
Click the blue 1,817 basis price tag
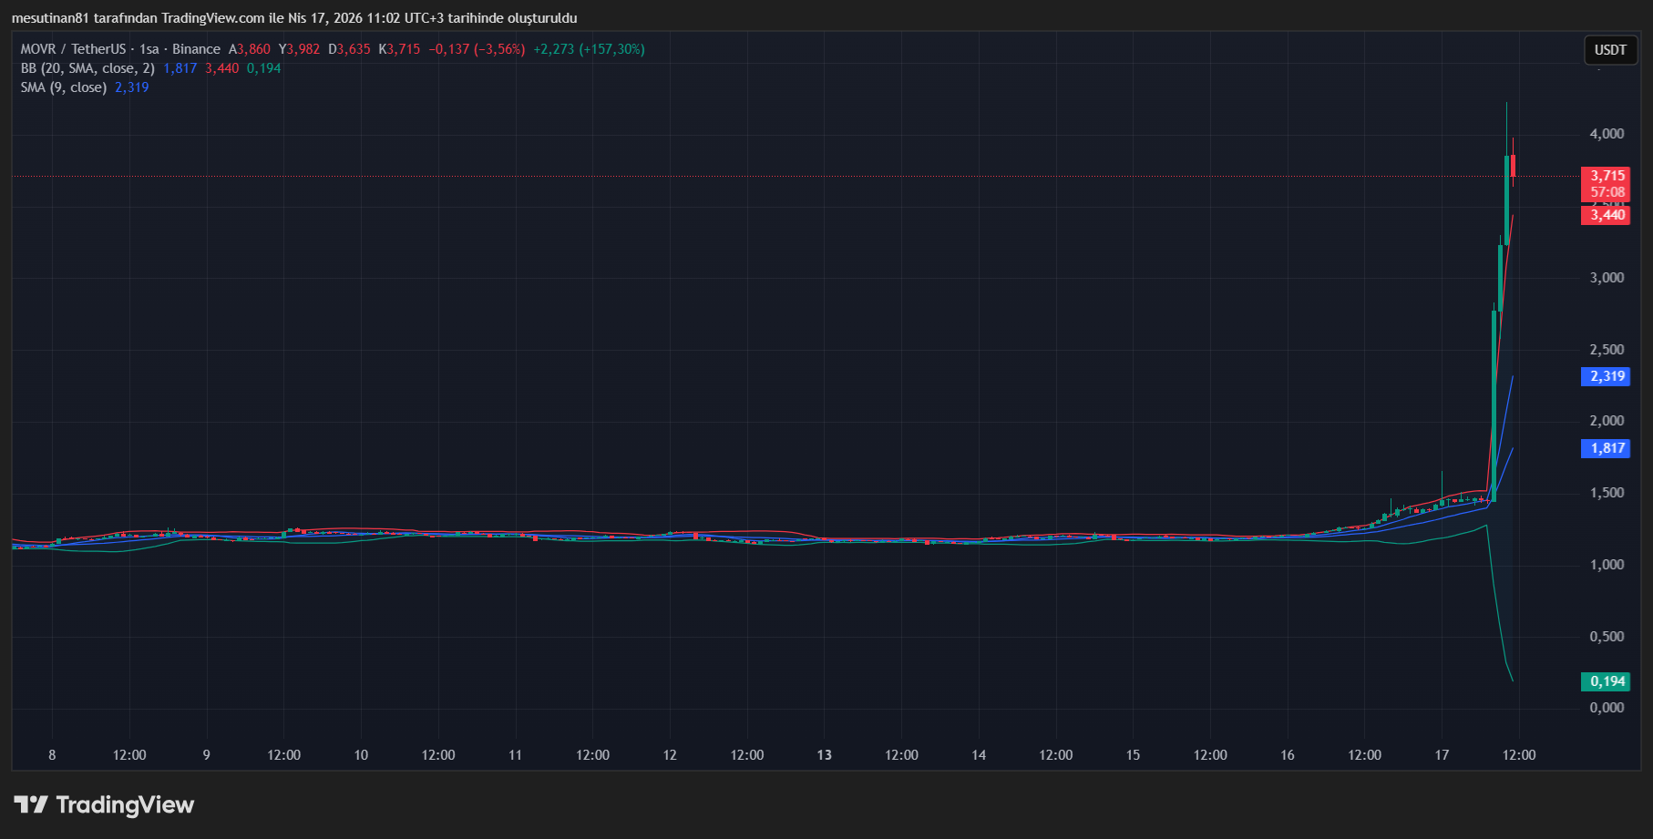click(x=1607, y=448)
